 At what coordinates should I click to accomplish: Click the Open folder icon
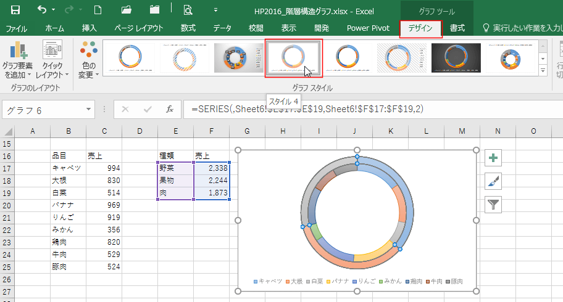pyautogui.click(x=127, y=10)
